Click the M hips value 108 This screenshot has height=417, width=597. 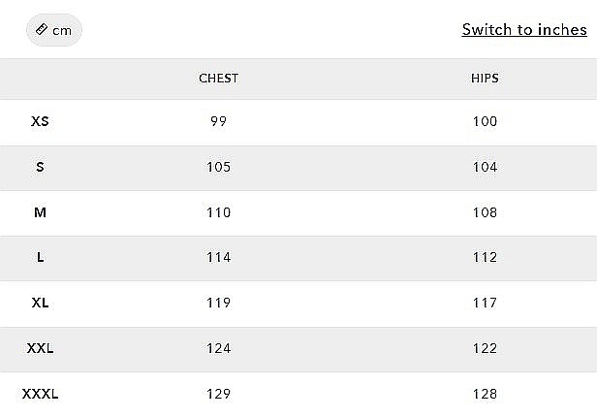point(485,212)
